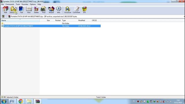Open the Favorites menu
The height and width of the screenshot is (104, 185).
[25, 4]
